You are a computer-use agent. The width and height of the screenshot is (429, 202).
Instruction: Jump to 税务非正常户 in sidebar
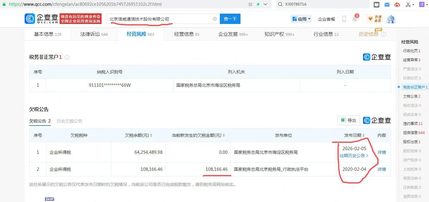[415, 87]
